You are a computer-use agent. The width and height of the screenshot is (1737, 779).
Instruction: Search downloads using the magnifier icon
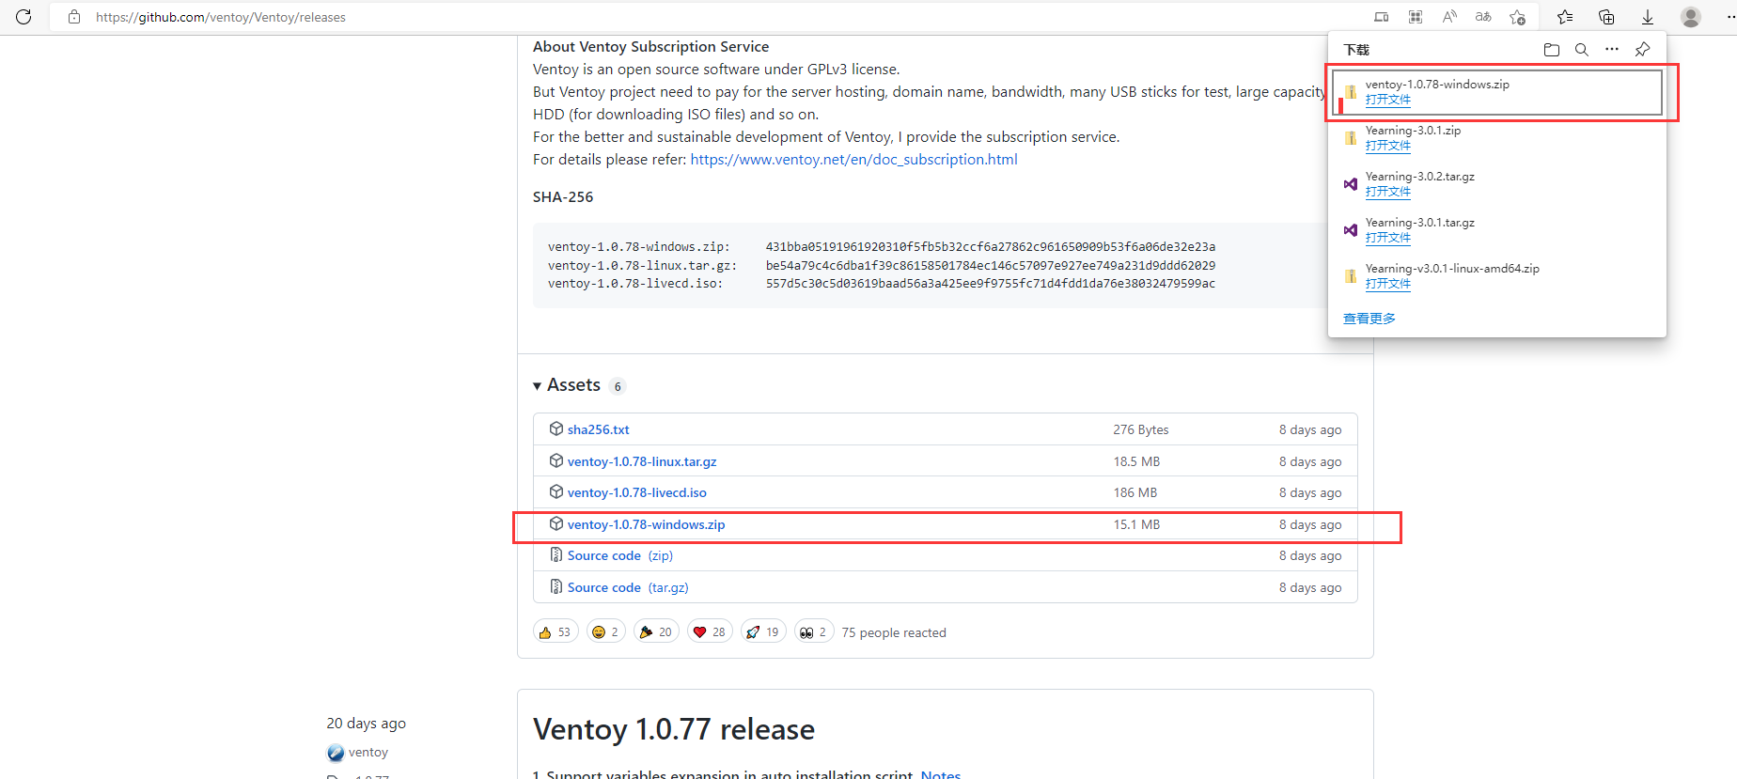[1582, 50]
